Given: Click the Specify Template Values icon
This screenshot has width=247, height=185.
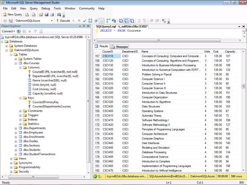Looking at the screenshot, I should point(164,21).
